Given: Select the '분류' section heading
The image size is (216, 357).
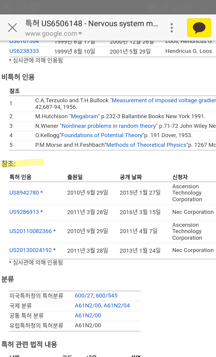Looking at the screenshot, I should coord(8,279).
